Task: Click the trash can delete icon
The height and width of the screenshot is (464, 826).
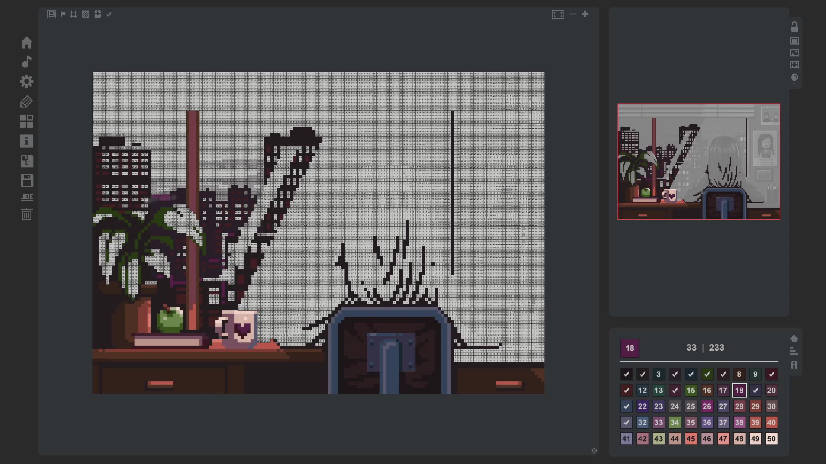Action: coord(27,214)
